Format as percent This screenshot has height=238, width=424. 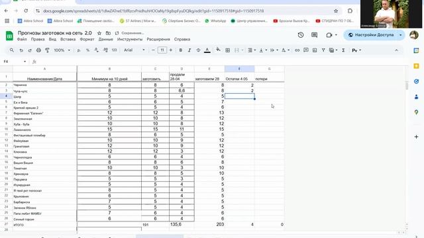87,50
